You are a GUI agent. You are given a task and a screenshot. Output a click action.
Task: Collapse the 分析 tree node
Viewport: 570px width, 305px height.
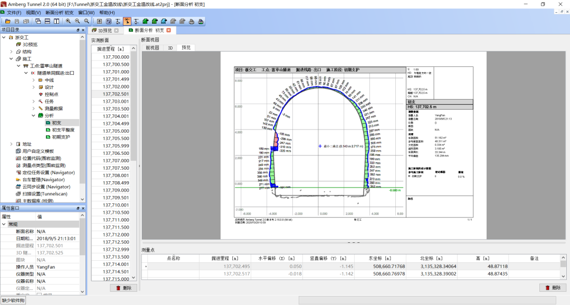click(33, 115)
